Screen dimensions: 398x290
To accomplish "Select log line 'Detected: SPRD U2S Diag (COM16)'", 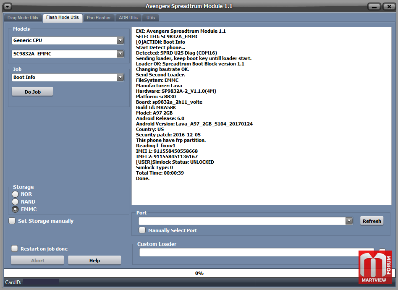I will pyautogui.click(x=176, y=53).
